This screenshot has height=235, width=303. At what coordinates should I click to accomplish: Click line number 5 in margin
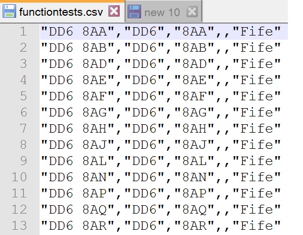[x=23, y=96]
